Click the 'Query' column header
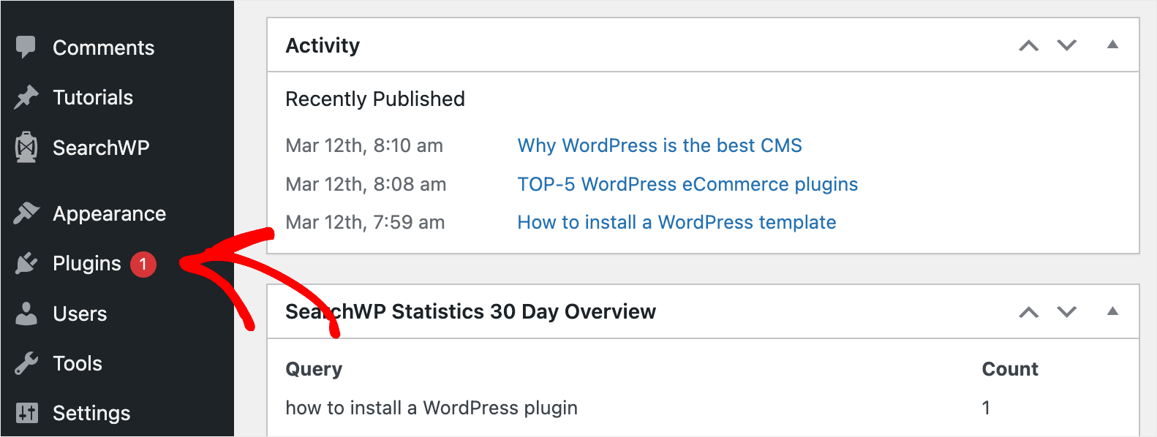Screen dimensions: 1157x437 (x=314, y=370)
